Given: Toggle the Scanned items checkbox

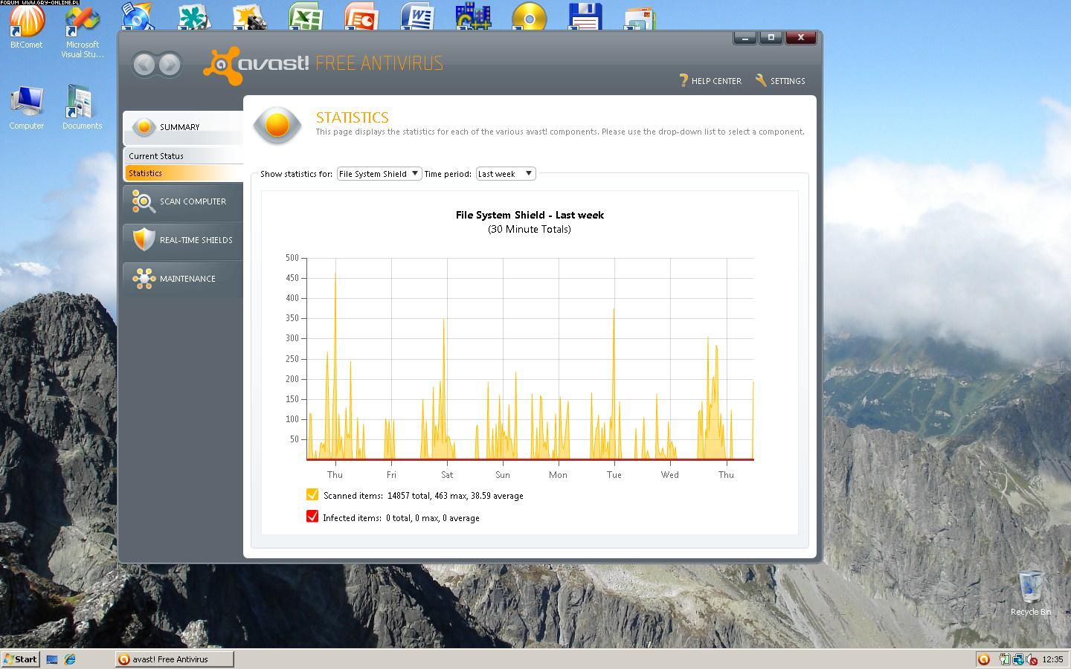Looking at the screenshot, I should 312,494.
